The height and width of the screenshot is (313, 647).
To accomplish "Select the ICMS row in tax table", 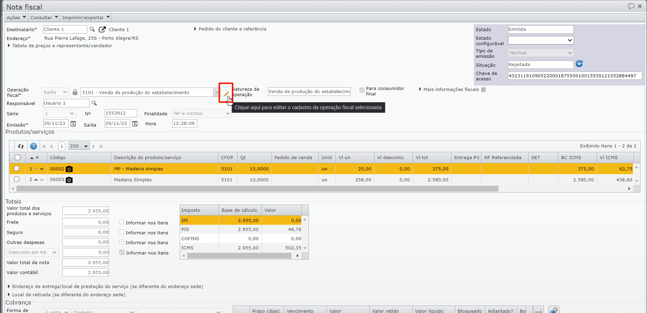I will 241,248.
